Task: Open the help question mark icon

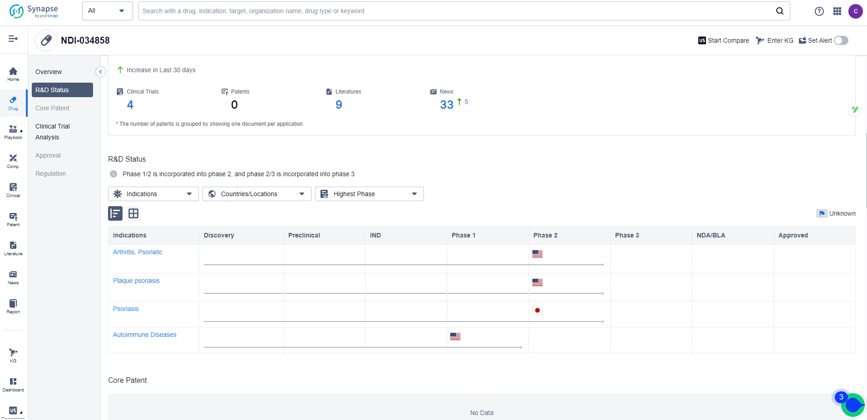Action: [819, 11]
